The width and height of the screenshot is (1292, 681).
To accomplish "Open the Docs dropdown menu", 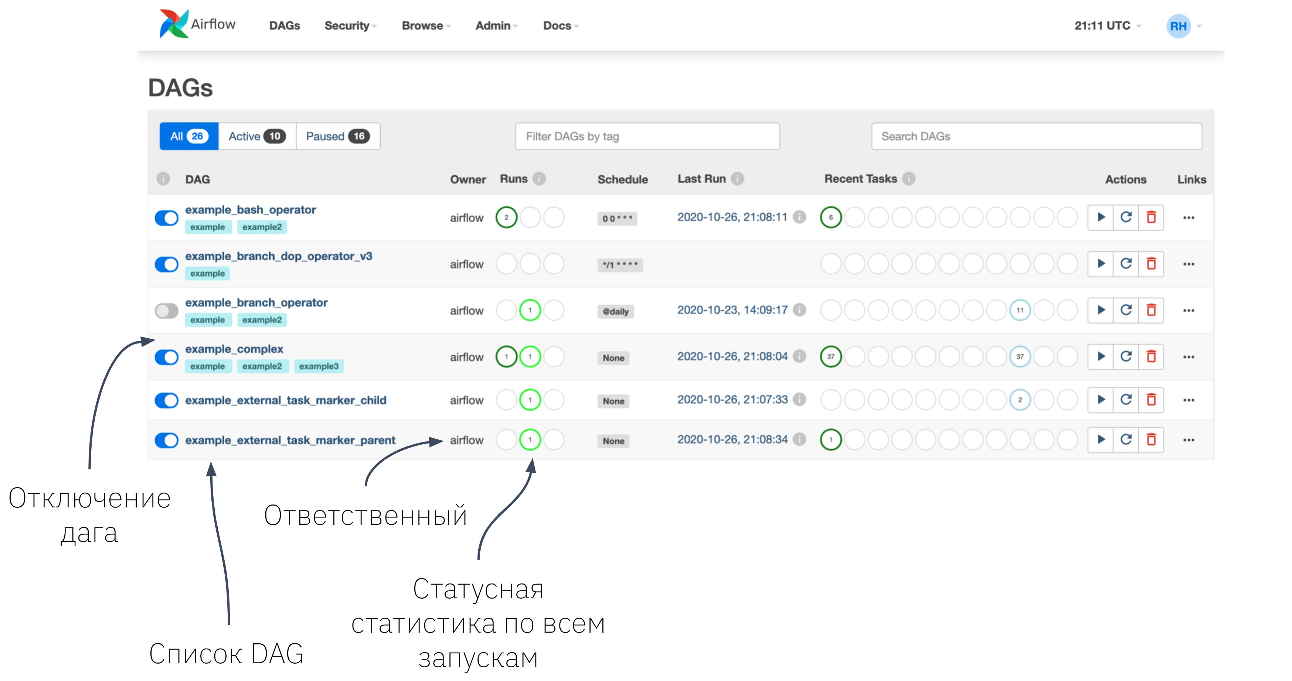I will (561, 25).
